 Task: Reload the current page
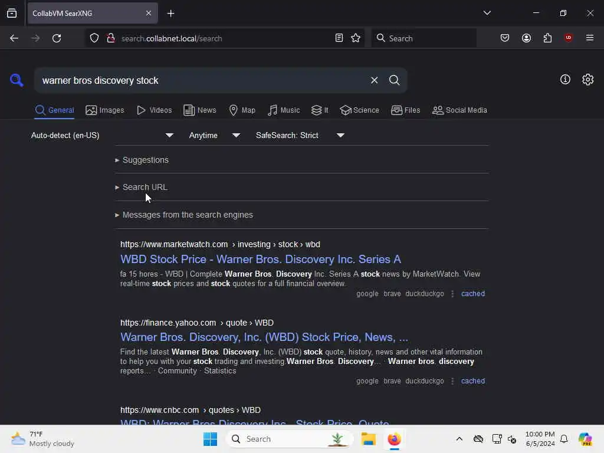point(57,38)
